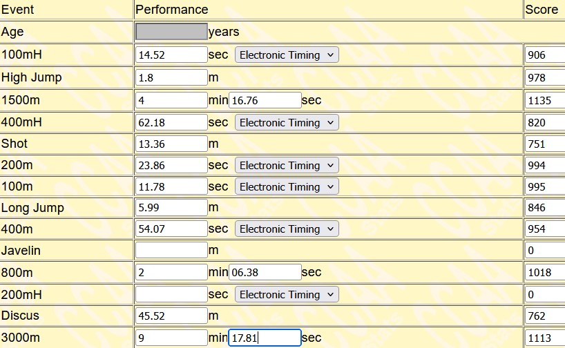Open the 400m timing method dropdown
Screen dimensions: 565x348
click(287, 229)
